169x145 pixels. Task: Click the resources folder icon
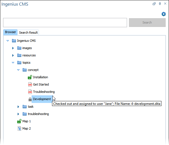tap(19, 55)
